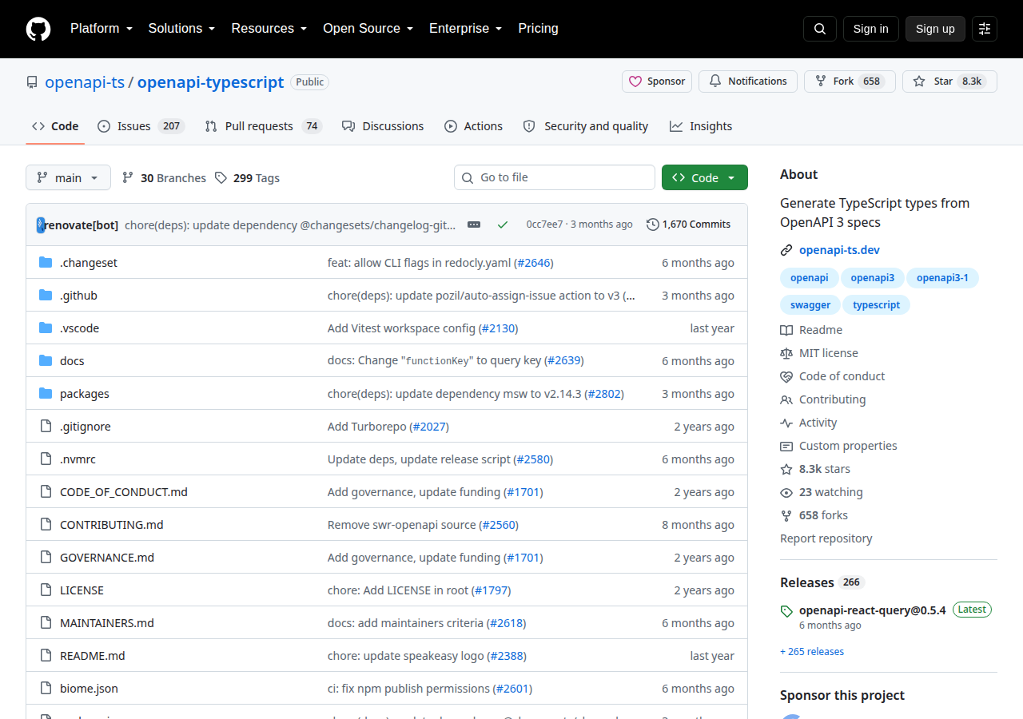Viewport: 1023px width, 719px height.
Task: Fork the repository
Action: pyautogui.click(x=850, y=81)
